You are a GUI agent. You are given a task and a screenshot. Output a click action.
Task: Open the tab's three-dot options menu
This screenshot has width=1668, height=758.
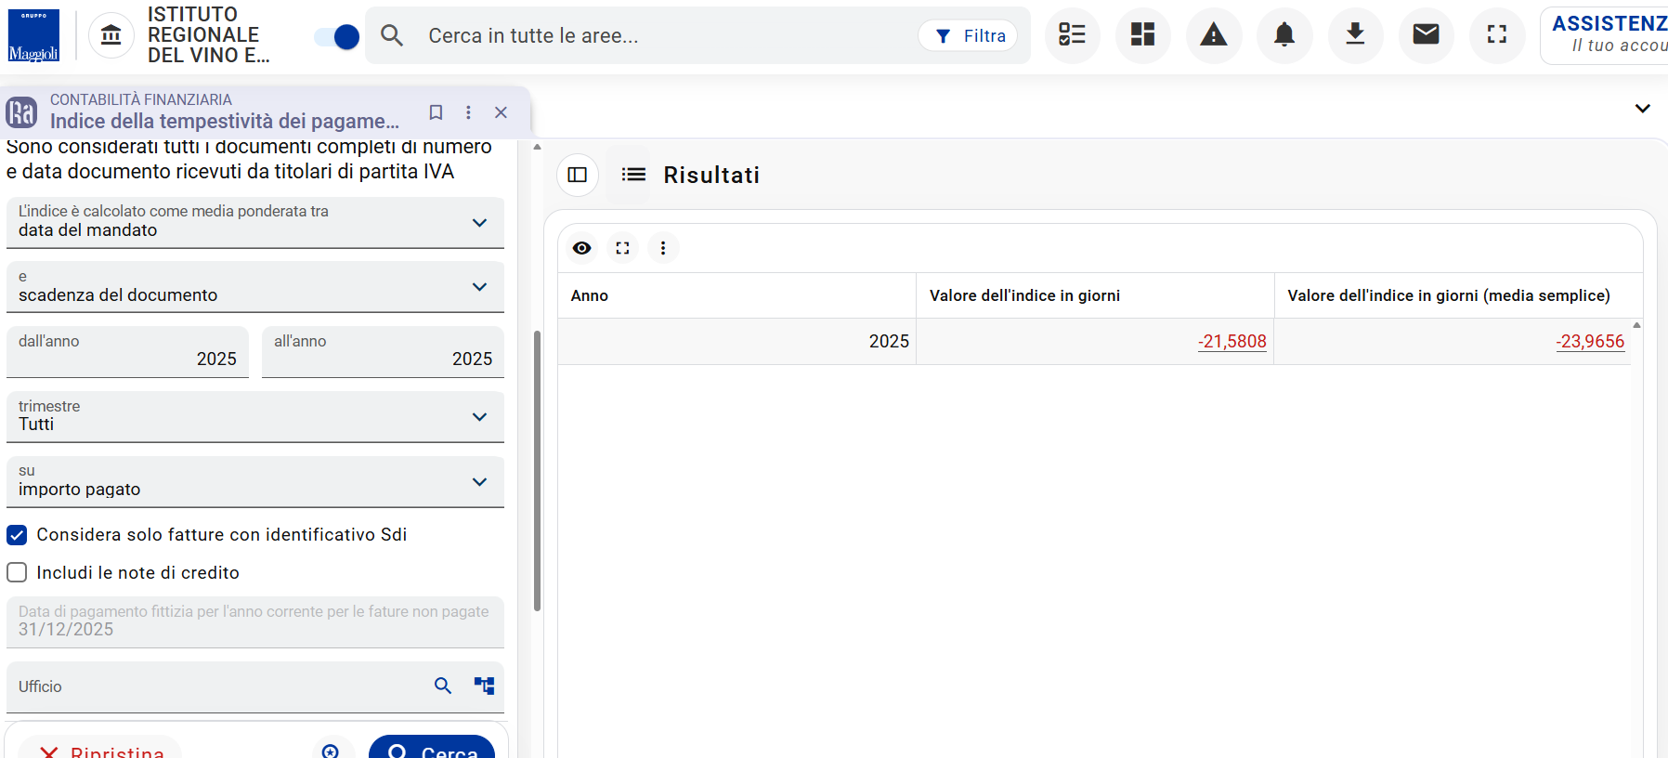[468, 112]
